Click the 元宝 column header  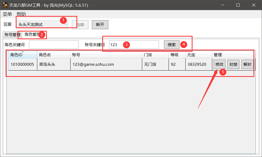(199, 55)
